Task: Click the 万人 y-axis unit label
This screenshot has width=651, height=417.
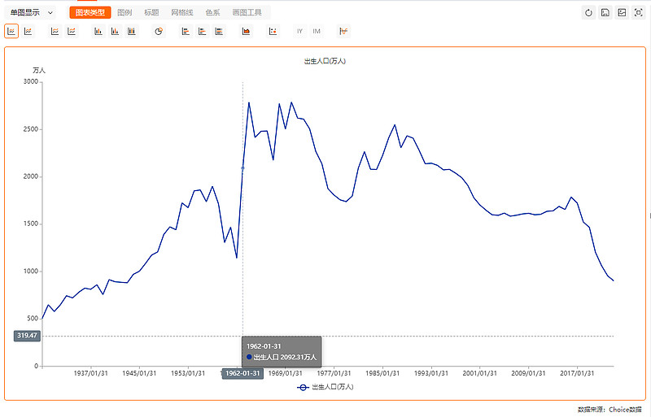Action: (39, 71)
